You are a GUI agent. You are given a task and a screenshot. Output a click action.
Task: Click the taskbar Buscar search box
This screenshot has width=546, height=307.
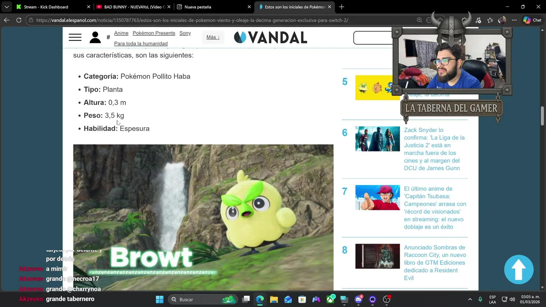point(203,299)
